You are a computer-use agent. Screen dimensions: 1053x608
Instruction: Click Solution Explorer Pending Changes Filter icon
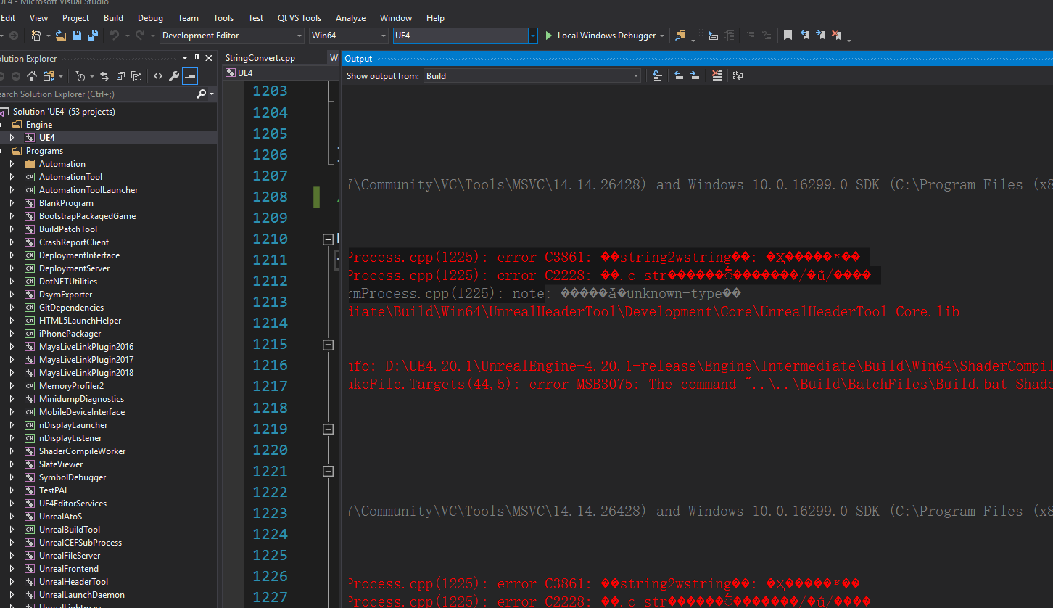point(80,75)
